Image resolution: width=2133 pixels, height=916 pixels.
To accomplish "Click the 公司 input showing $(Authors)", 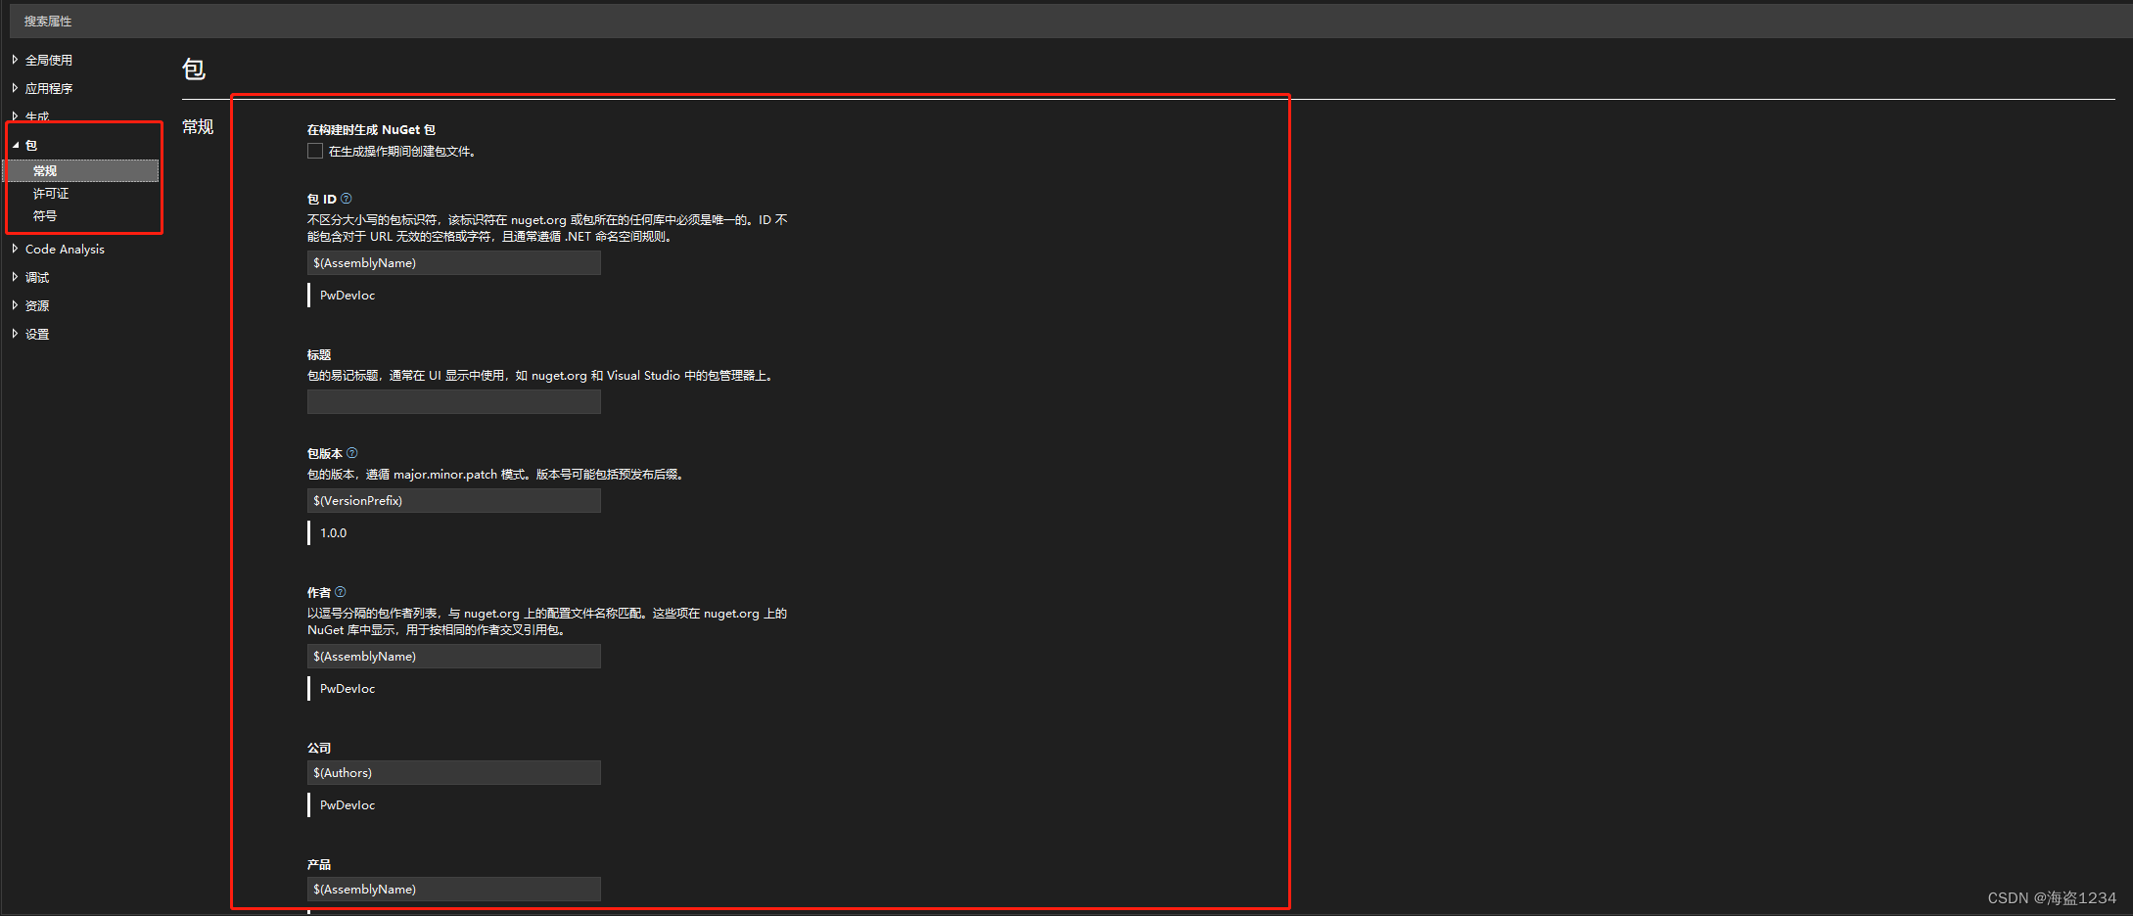I will point(453,772).
